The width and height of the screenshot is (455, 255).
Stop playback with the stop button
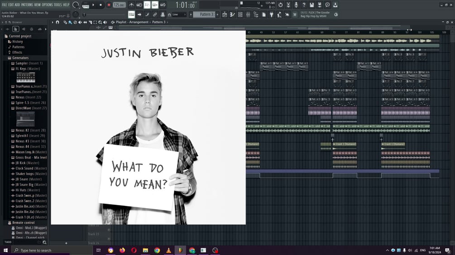tap(101, 5)
